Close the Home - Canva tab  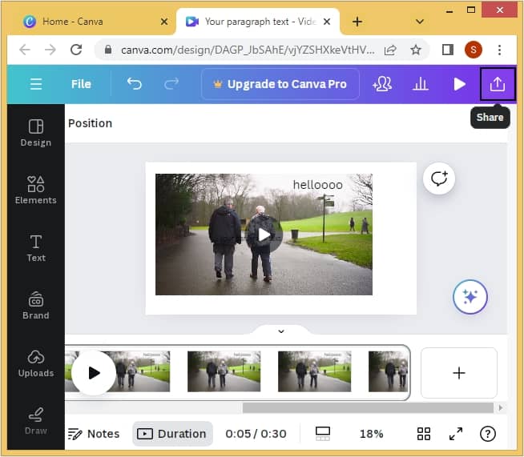tap(164, 22)
